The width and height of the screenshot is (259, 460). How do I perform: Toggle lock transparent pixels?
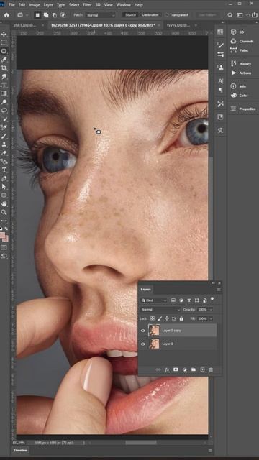(153, 318)
